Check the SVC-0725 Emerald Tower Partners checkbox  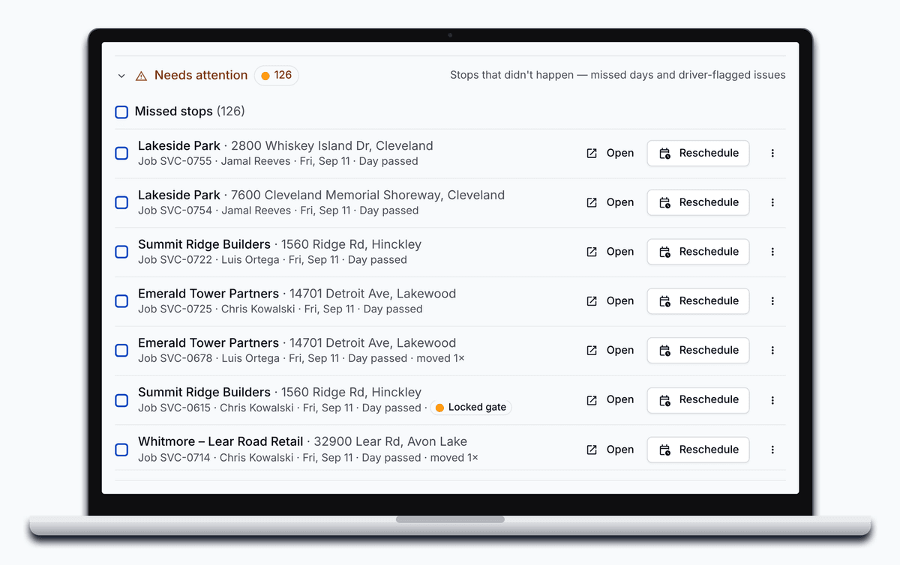point(121,301)
